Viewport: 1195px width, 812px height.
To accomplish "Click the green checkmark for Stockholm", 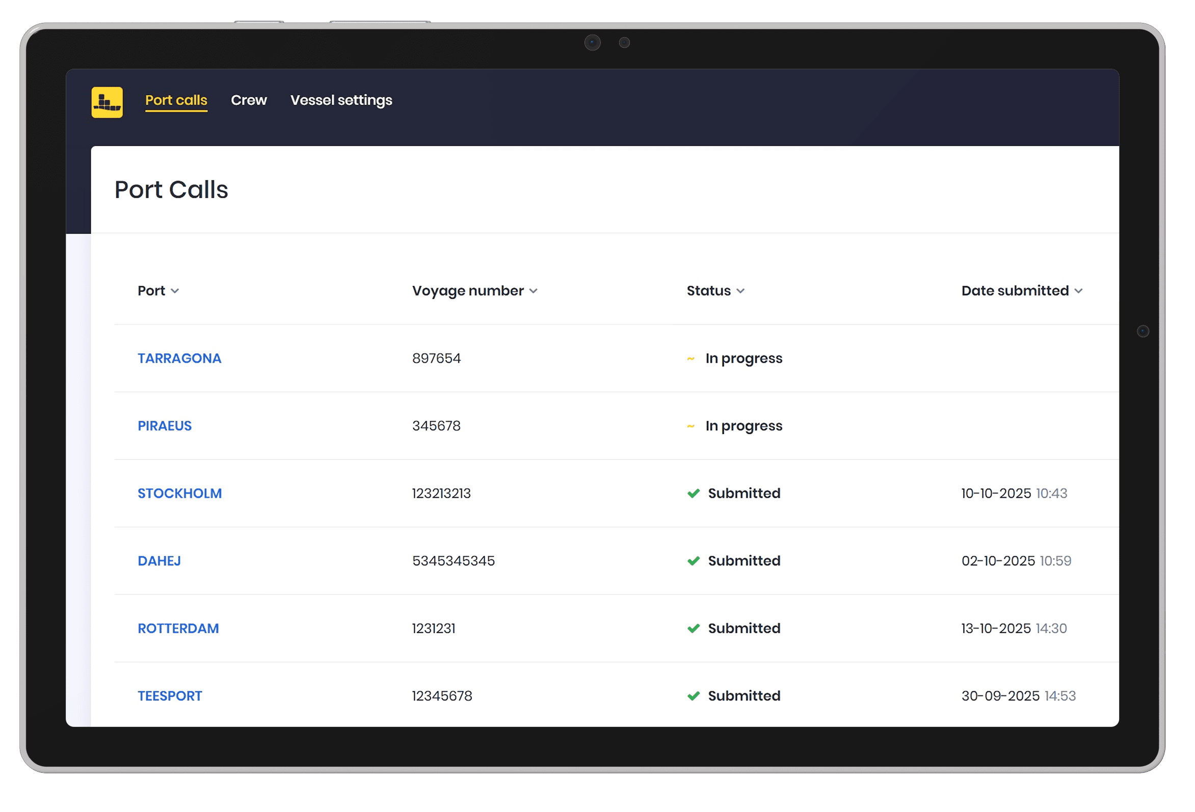I will point(693,494).
